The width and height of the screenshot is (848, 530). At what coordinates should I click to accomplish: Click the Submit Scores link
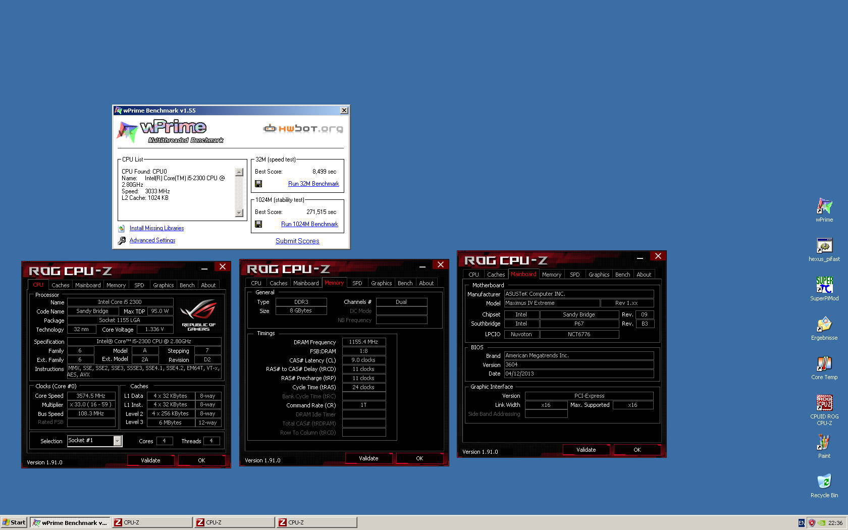tap(297, 241)
